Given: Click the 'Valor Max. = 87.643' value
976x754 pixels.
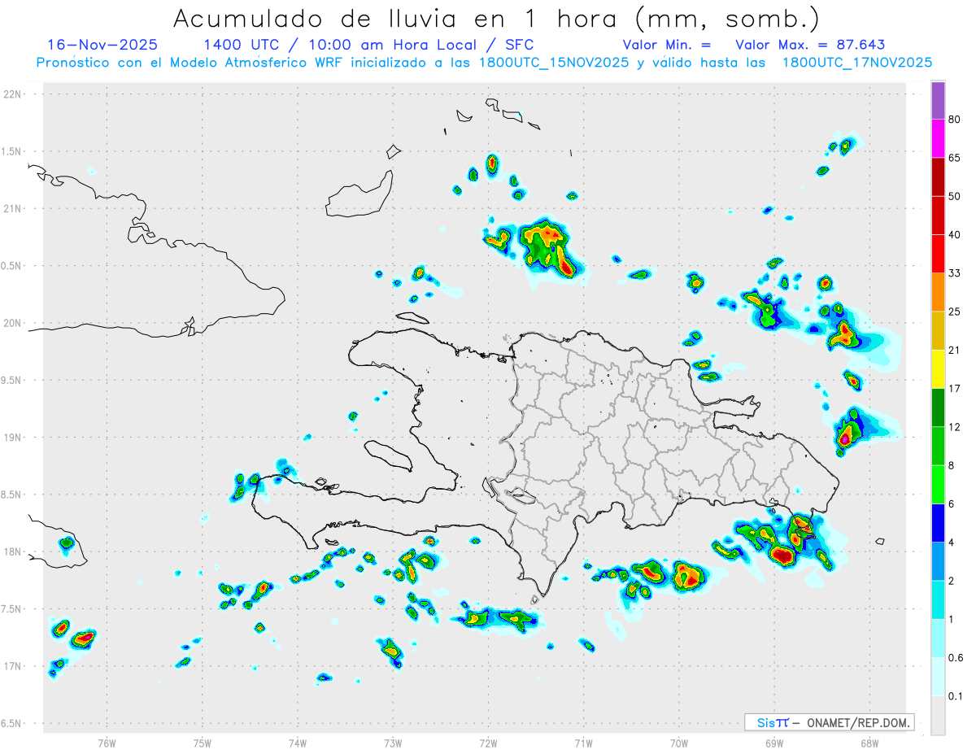Looking at the screenshot, I should pyautogui.click(x=810, y=45).
